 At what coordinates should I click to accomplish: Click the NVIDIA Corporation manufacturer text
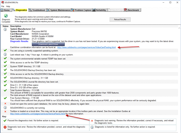[x=40, y=34]
